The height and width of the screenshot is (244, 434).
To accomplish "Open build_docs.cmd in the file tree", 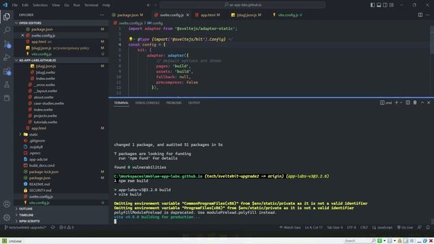I will (41, 165).
